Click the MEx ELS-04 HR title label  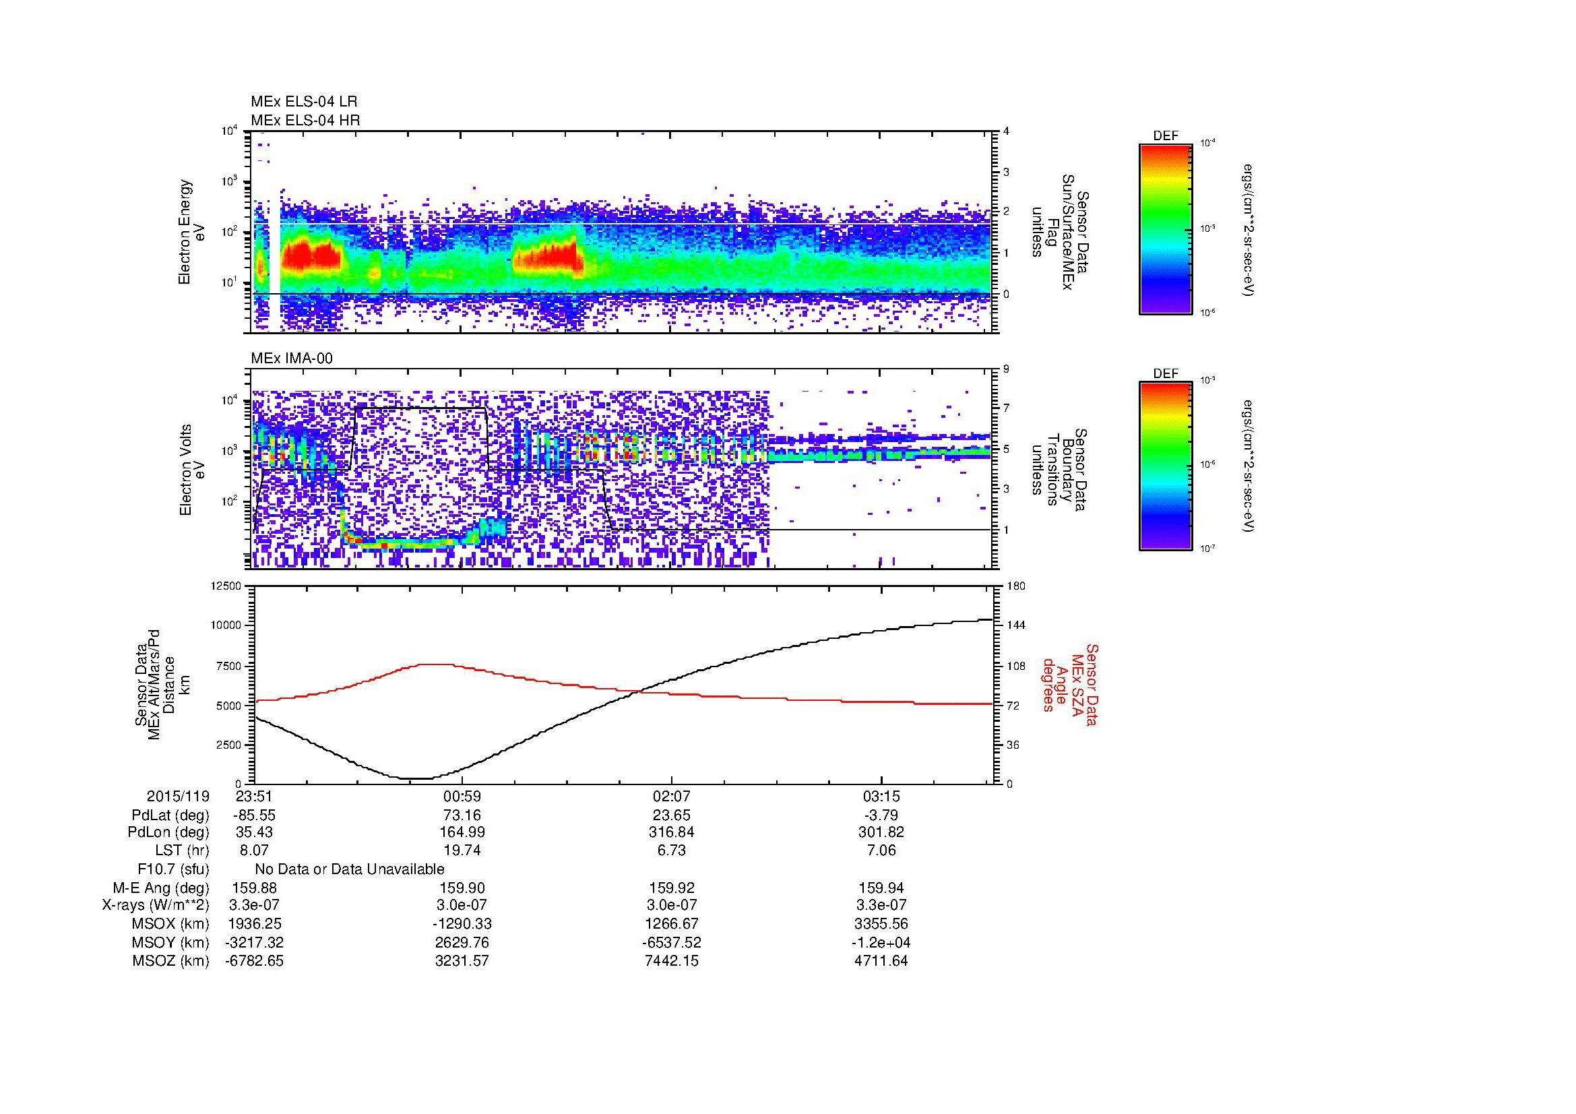point(305,120)
